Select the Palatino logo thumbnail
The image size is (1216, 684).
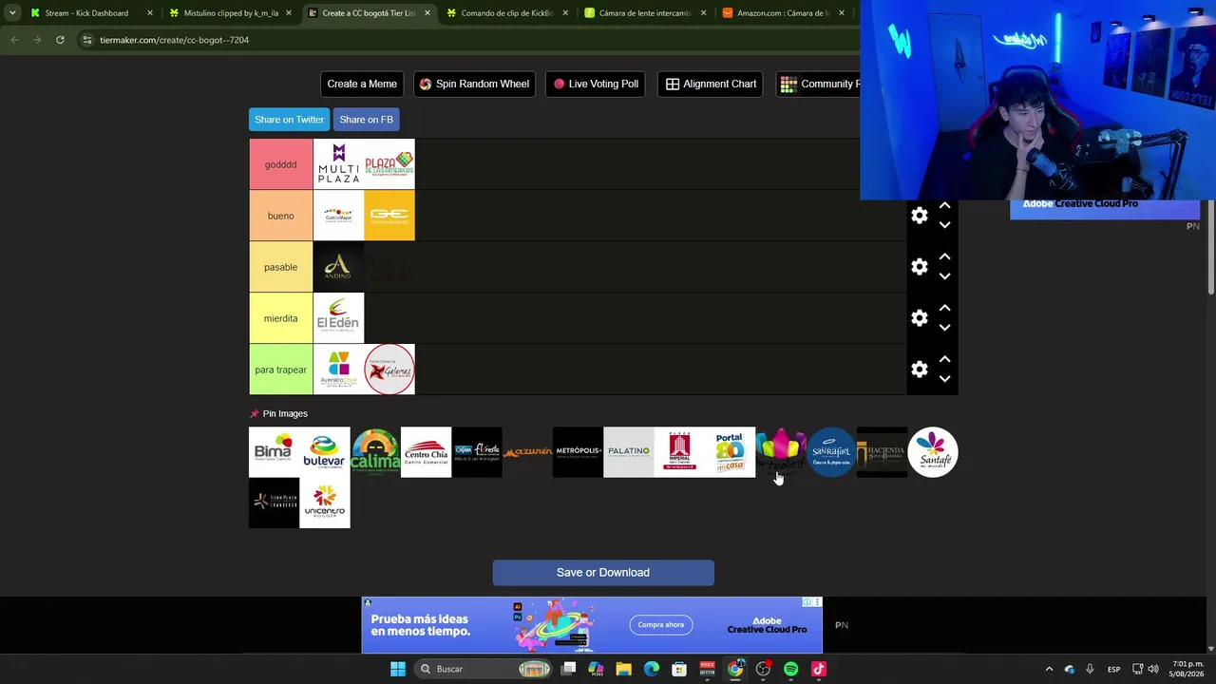(629, 452)
